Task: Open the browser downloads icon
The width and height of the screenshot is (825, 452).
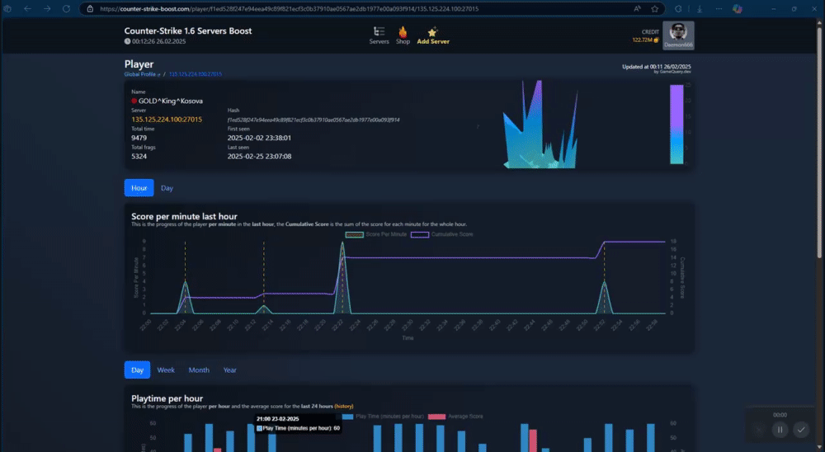Action: [700, 9]
